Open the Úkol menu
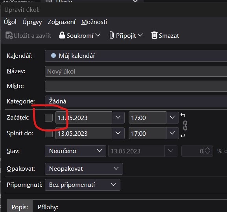Viewport: 227px width, 212px height. coord(10,22)
